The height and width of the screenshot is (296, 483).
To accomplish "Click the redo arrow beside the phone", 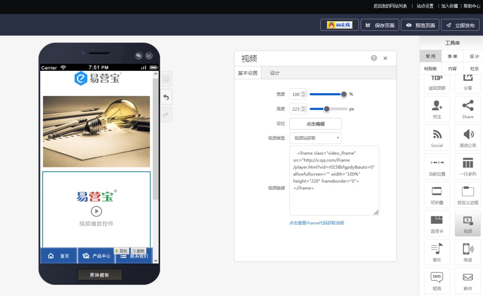I will click(166, 115).
